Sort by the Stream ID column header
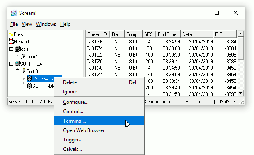254x155 pixels. [98, 34]
